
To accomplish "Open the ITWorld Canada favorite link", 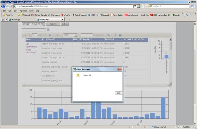I will (x=39, y=15).
